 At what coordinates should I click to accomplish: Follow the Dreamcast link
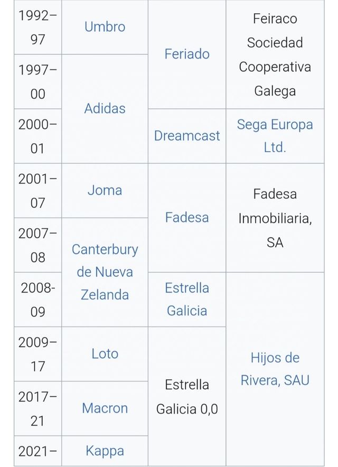[x=187, y=136]
